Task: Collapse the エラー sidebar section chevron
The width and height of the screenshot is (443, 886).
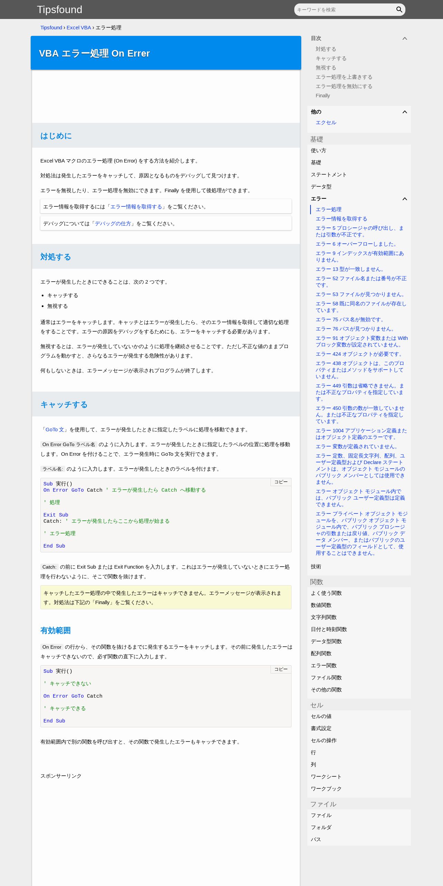Action: point(405,199)
